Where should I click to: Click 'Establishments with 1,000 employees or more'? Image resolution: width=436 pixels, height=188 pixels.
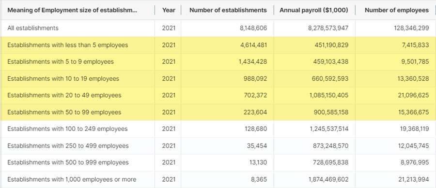72,179
